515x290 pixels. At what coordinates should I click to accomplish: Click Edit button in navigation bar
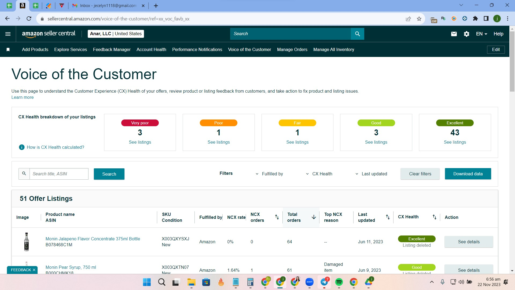tap(496, 49)
